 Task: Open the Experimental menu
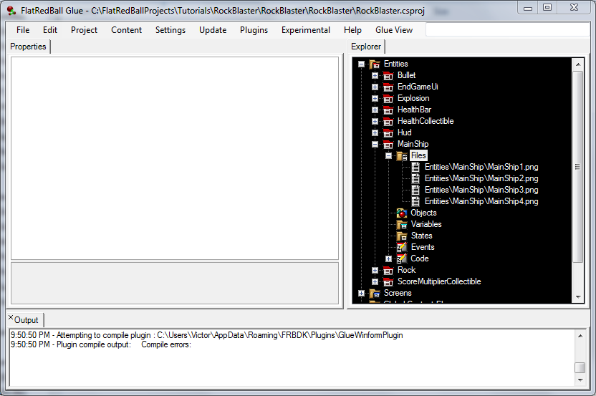pos(306,30)
